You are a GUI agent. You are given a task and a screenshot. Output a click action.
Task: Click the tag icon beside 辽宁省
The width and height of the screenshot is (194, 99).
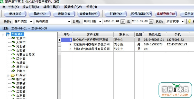pyautogui.click(x=14, y=58)
